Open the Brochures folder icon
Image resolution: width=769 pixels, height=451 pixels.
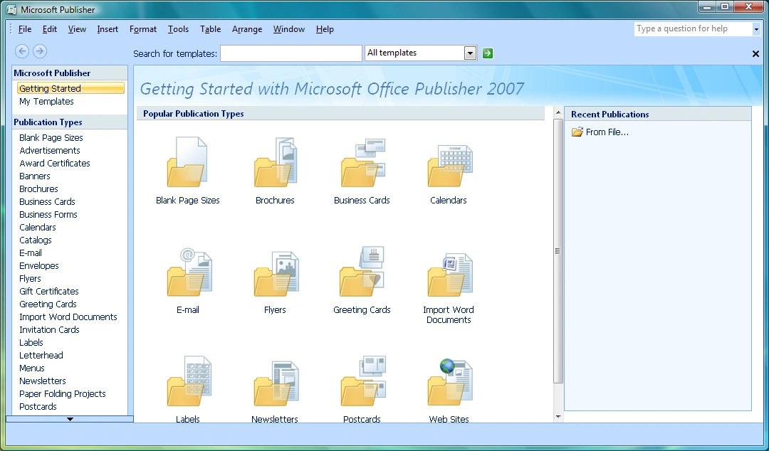(275, 161)
